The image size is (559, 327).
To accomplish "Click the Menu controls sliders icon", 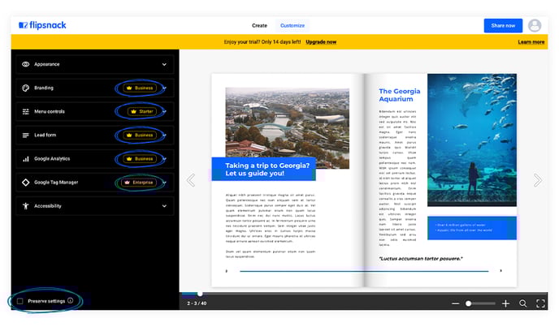I will click(x=26, y=111).
